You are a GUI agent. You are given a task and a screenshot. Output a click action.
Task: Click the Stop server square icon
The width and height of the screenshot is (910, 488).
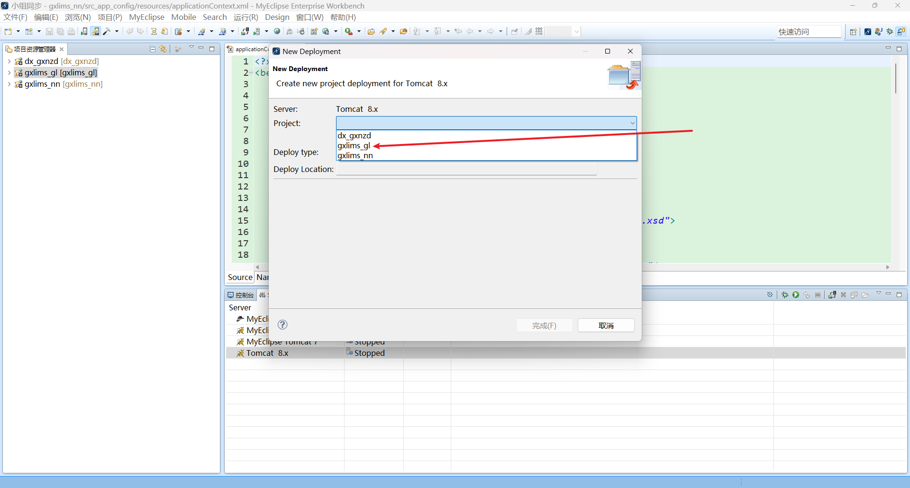[x=818, y=295]
